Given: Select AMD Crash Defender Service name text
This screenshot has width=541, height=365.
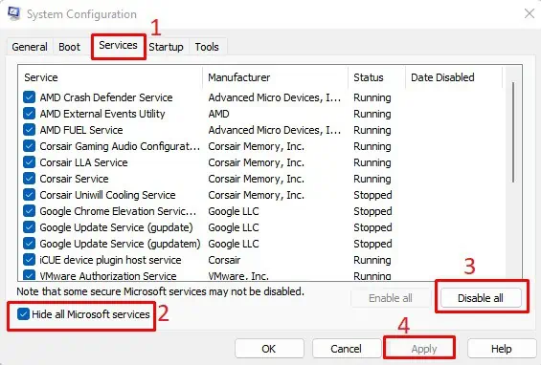Looking at the screenshot, I should (x=106, y=97).
